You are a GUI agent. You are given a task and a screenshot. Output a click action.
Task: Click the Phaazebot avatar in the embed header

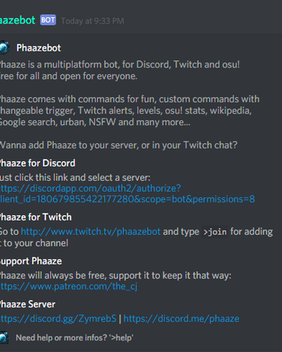click(5, 48)
